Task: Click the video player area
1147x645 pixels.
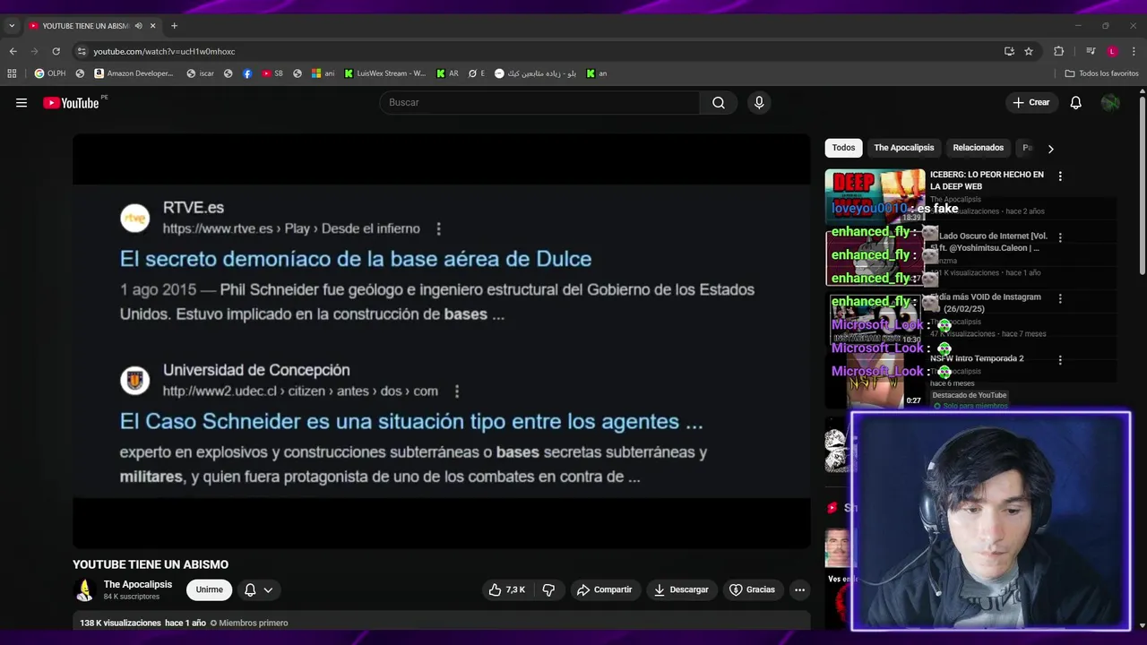Action: click(441, 340)
